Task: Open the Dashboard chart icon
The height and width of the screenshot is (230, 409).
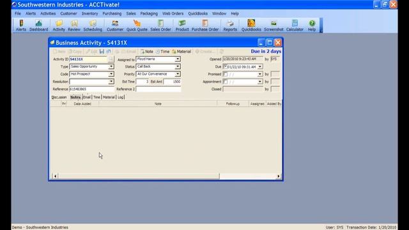Action: click(x=38, y=26)
